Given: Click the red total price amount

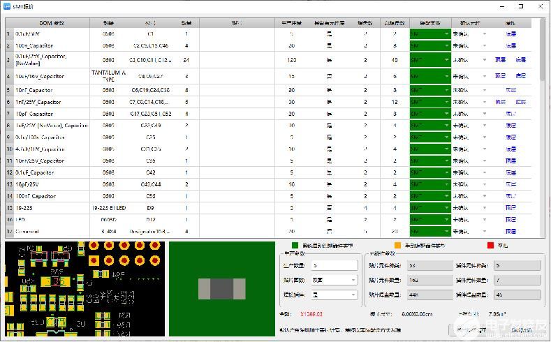Looking at the screenshot, I should [x=311, y=314].
